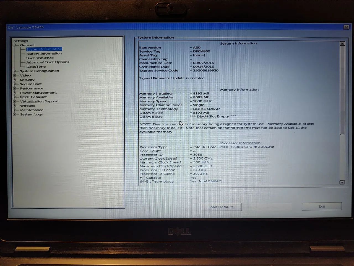354x266 pixels.
Task: Click Processor L2 Cache 512 KB
Action: (x=199, y=170)
